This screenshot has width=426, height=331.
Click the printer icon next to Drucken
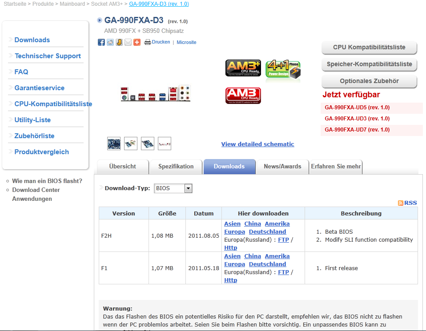click(x=148, y=42)
